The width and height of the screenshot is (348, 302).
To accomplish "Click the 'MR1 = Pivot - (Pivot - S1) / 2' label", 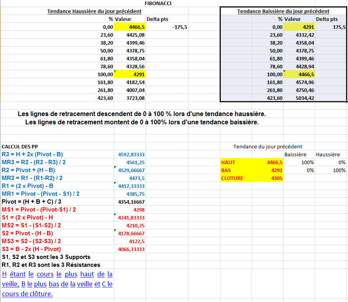I will pyautogui.click(x=41, y=194).
